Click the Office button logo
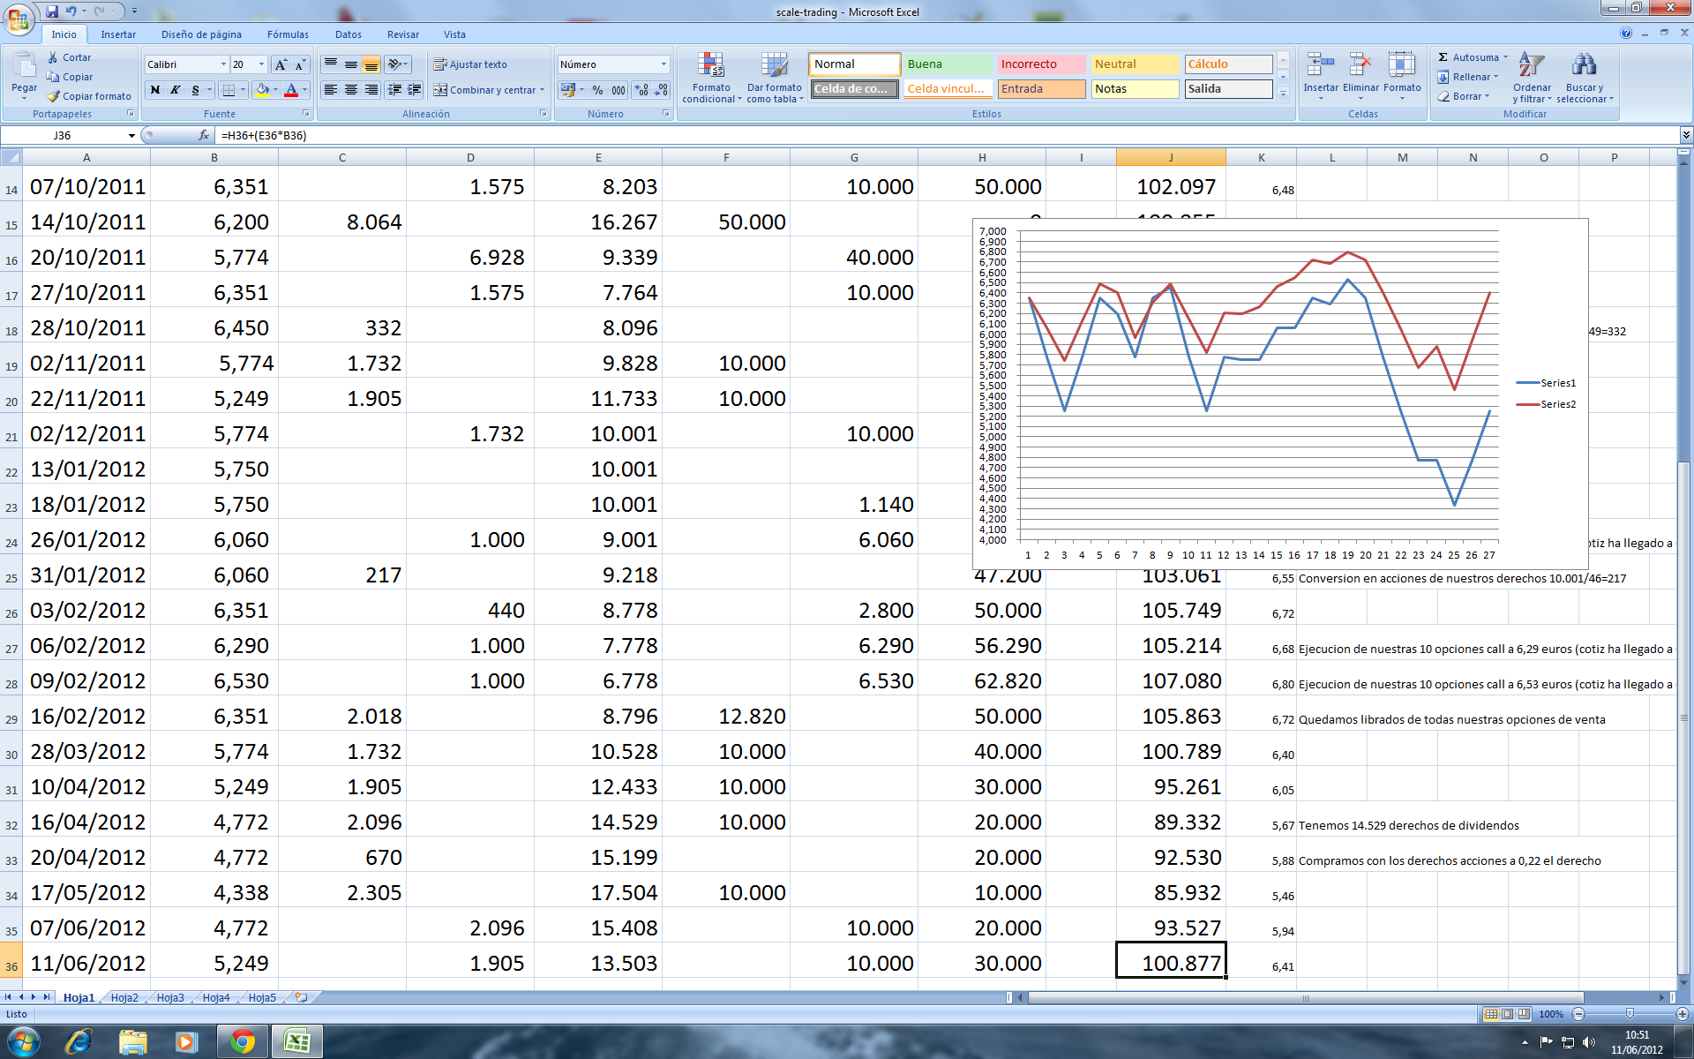This screenshot has width=1694, height=1059. coord(18,18)
